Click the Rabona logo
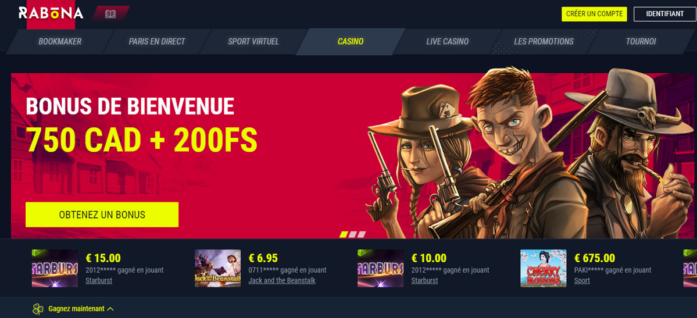This screenshot has height=318, width=697. pos(51,14)
